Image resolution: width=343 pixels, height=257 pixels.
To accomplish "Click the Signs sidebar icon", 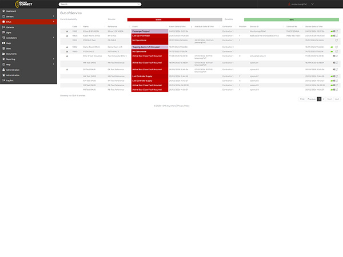I will tap(3, 32).
